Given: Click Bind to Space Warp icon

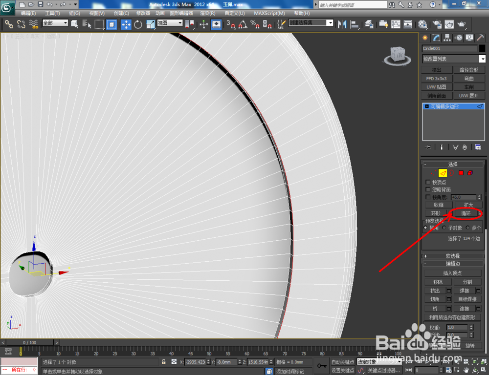Looking at the screenshot, I should 33,24.
